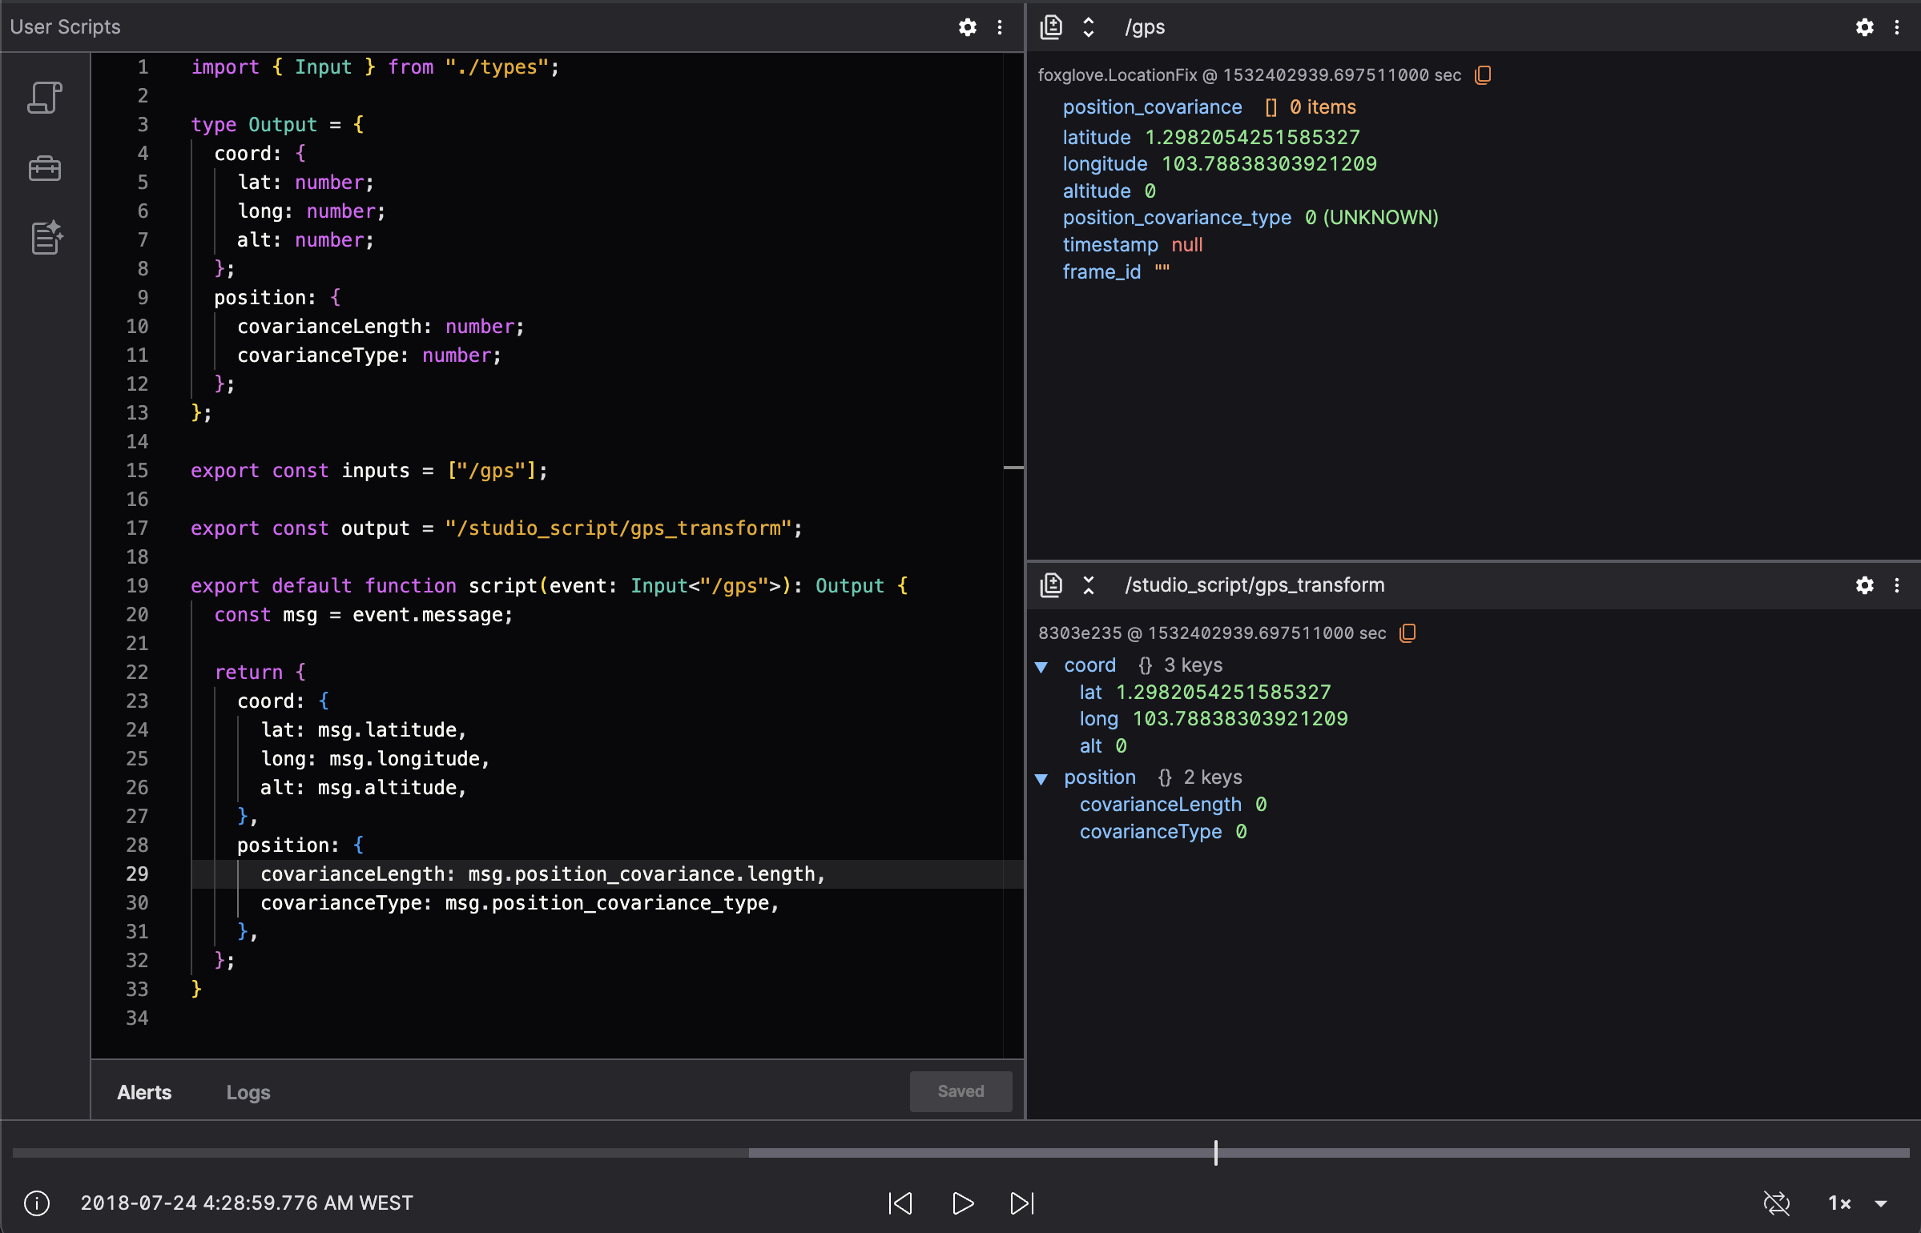The image size is (1921, 1233).
Task: Copy the 8303e235 message to clipboard
Action: pyautogui.click(x=1408, y=633)
